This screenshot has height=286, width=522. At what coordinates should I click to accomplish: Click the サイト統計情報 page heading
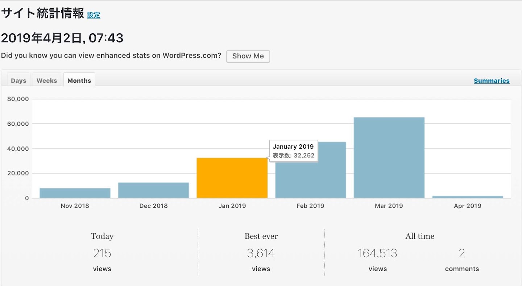coord(43,13)
